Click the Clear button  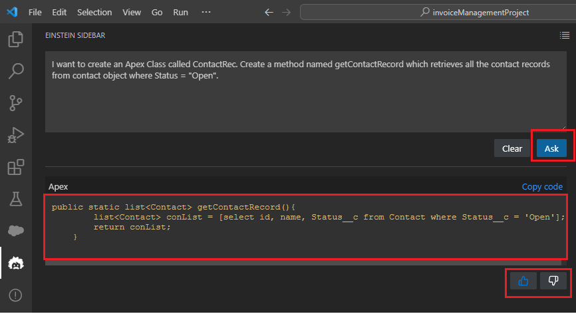(x=512, y=148)
